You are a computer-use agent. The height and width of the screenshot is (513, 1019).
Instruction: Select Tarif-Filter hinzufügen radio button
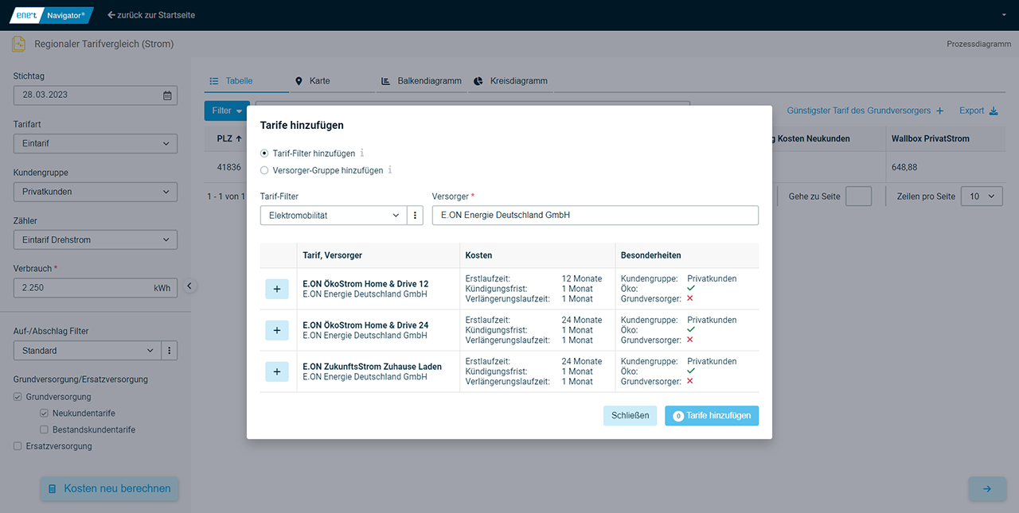(265, 154)
